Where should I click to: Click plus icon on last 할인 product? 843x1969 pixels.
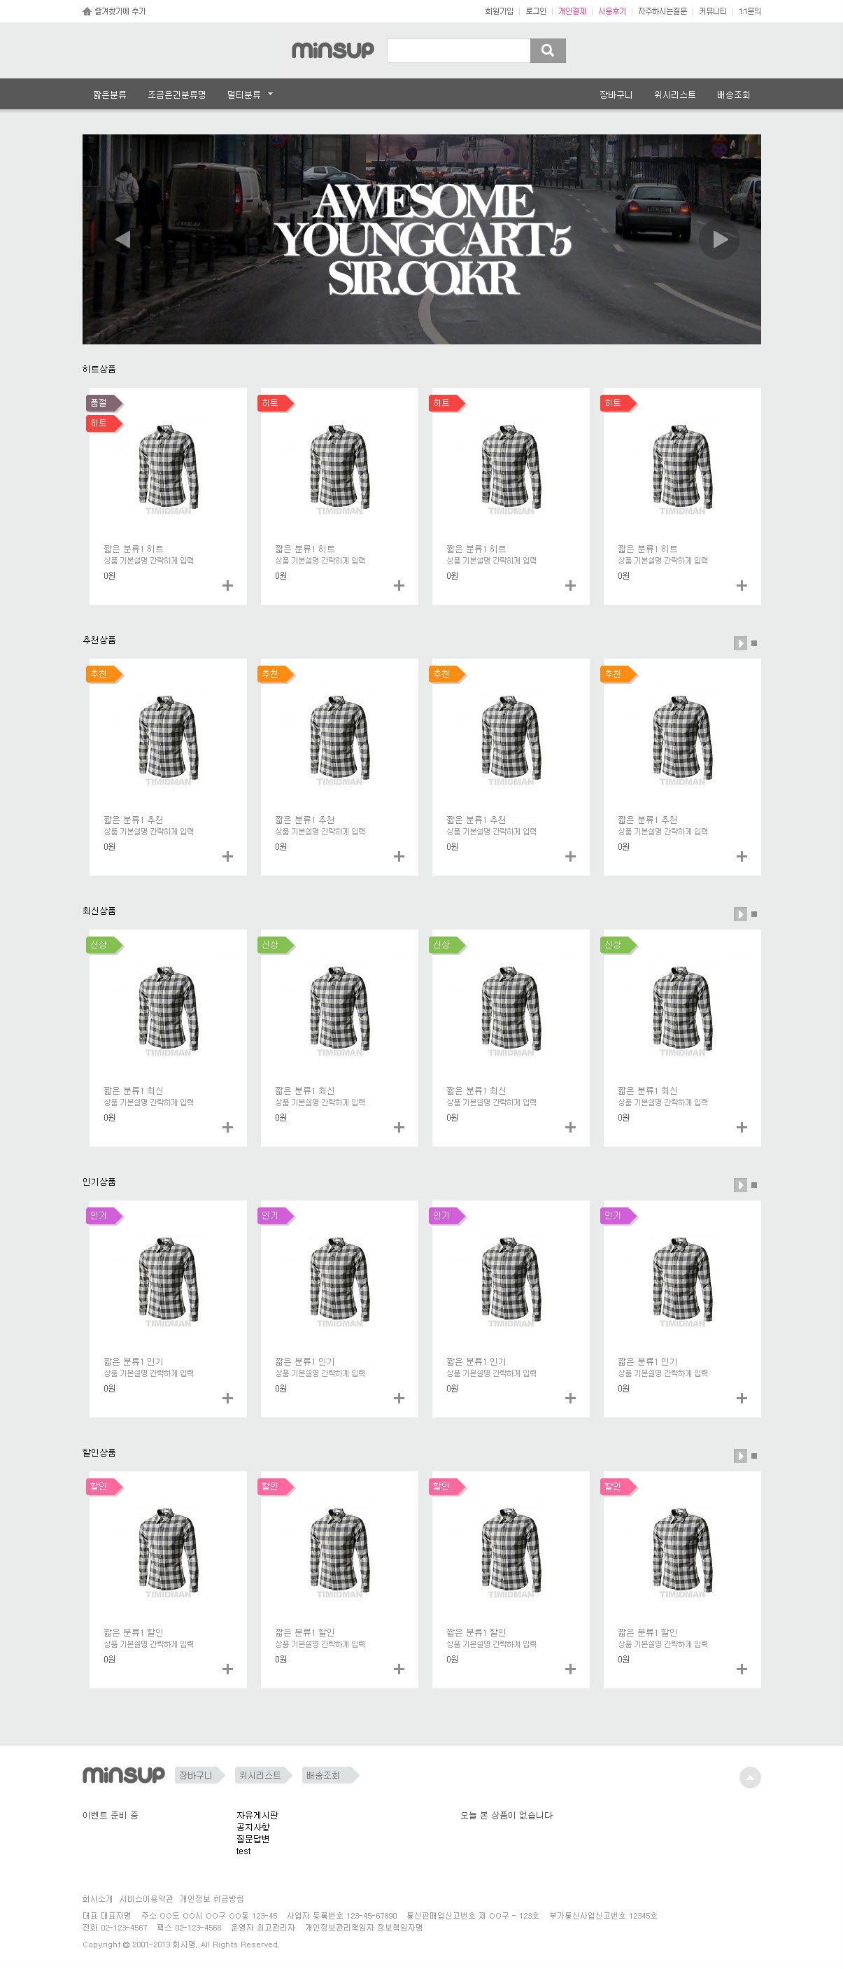pyautogui.click(x=742, y=1669)
